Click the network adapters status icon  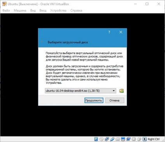[x=107, y=139]
